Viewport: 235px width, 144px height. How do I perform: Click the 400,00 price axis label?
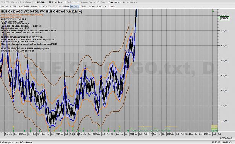224,121
